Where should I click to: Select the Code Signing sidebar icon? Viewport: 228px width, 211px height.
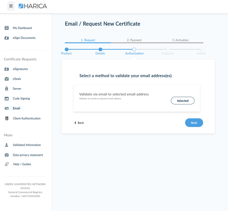[6, 99]
